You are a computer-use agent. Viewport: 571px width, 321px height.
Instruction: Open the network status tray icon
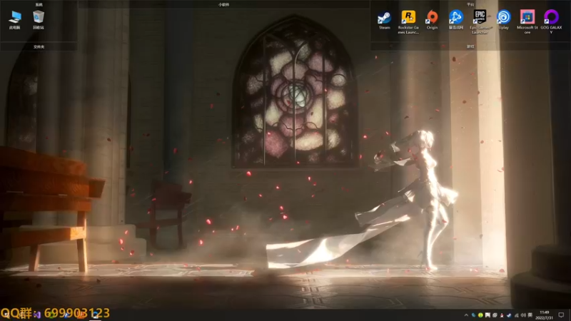tap(516, 315)
